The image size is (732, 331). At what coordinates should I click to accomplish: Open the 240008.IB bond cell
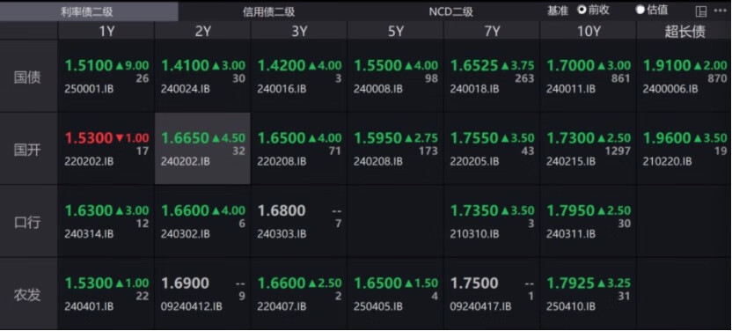coord(395,77)
